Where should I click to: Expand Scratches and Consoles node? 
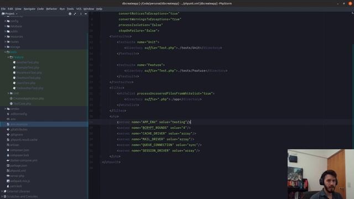pos(2,197)
